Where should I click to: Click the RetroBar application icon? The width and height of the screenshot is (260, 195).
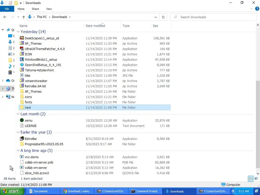click(22, 138)
